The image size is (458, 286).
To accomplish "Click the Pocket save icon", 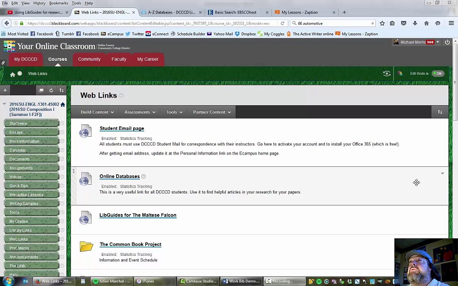I will click(404, 23).
